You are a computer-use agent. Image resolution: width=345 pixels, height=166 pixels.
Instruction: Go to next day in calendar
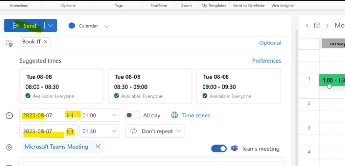click(x=327, y=26)
